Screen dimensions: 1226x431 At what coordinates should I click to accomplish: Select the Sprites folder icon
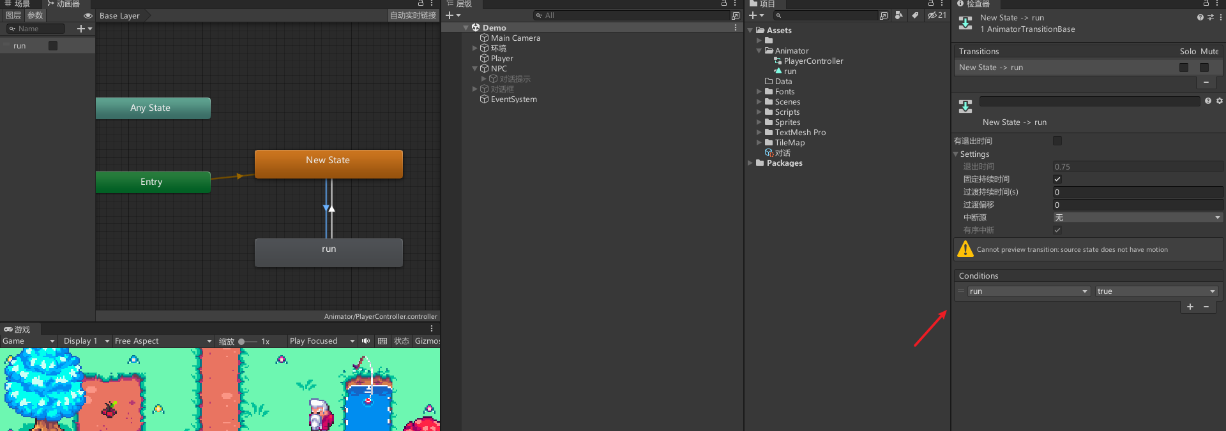(769, 122)
